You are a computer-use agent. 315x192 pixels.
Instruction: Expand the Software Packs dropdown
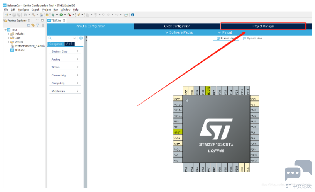179,32
